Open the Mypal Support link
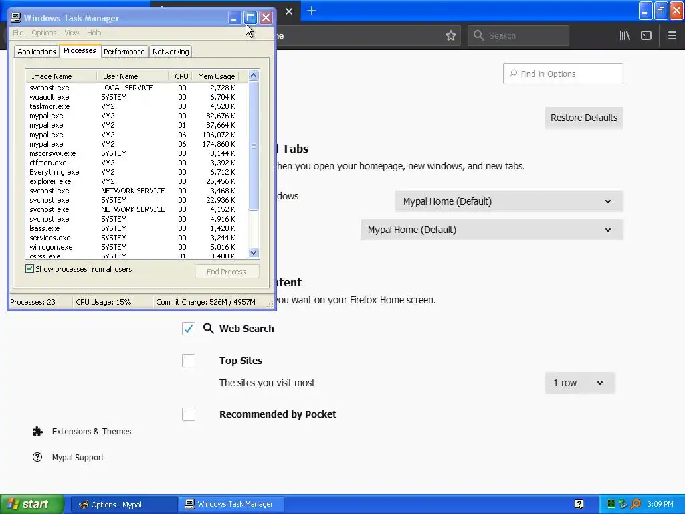Screen dimensions: 685x514 [x=78, y=457]
